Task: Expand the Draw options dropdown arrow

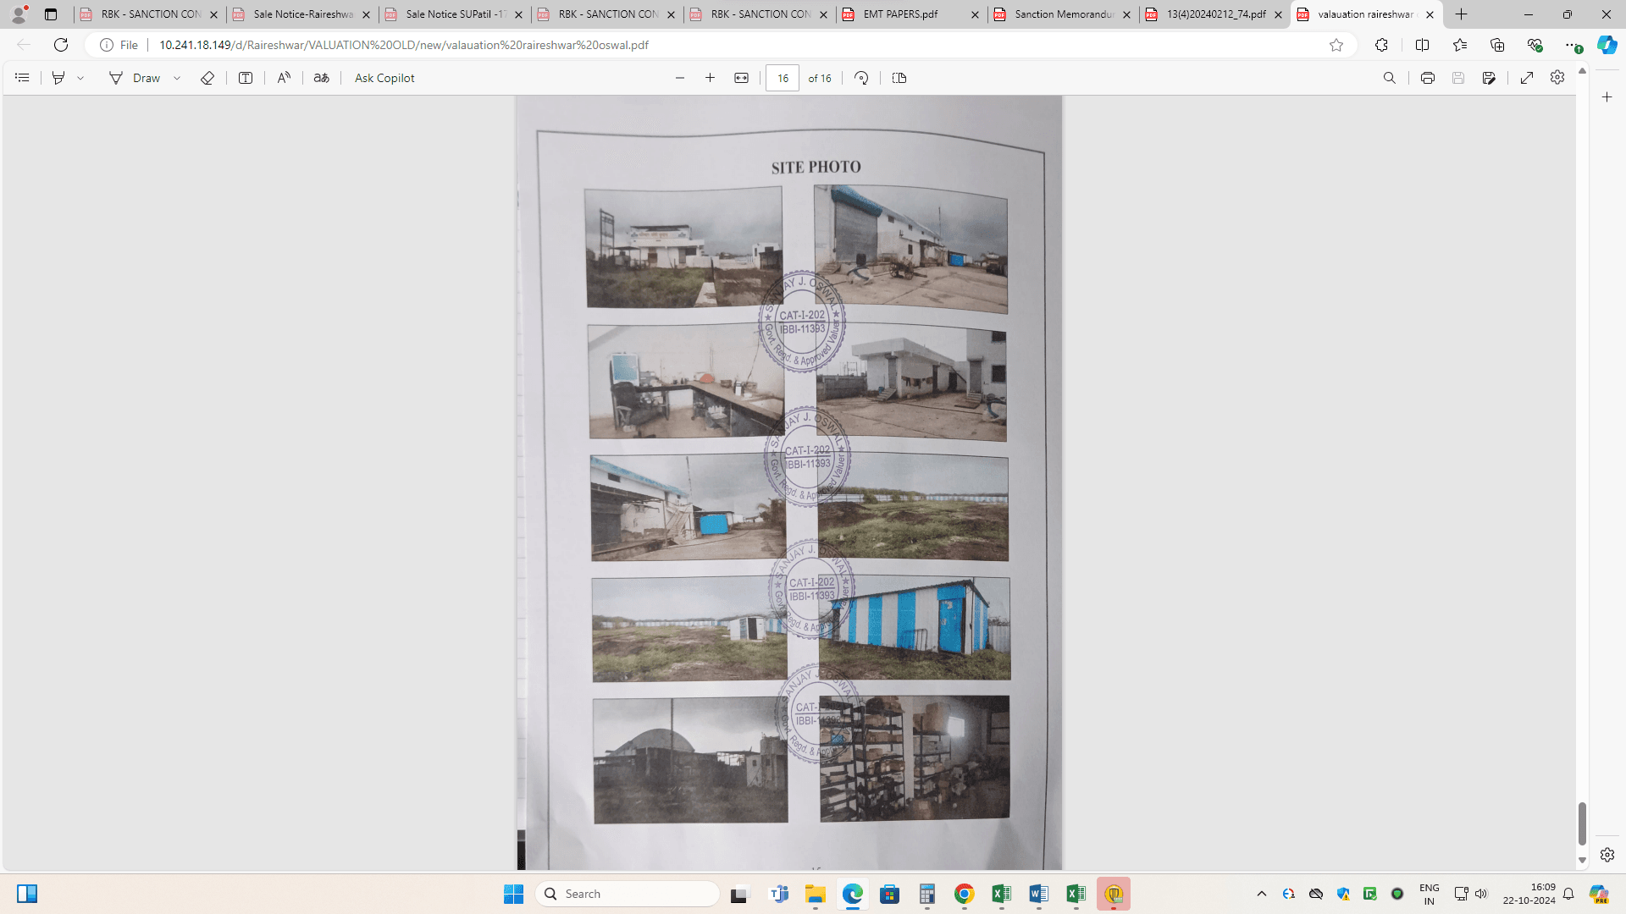Action: [x=177, y=78]
